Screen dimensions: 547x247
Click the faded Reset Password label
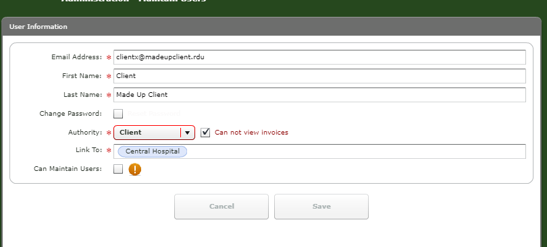coord(154,114)
